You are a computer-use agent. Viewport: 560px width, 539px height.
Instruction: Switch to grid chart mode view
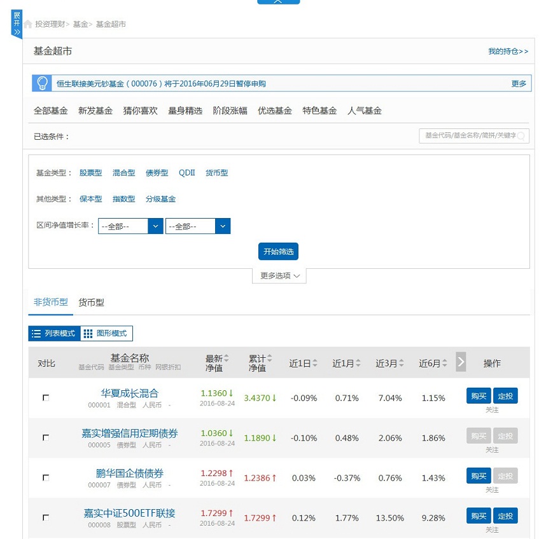click(106, 334)
